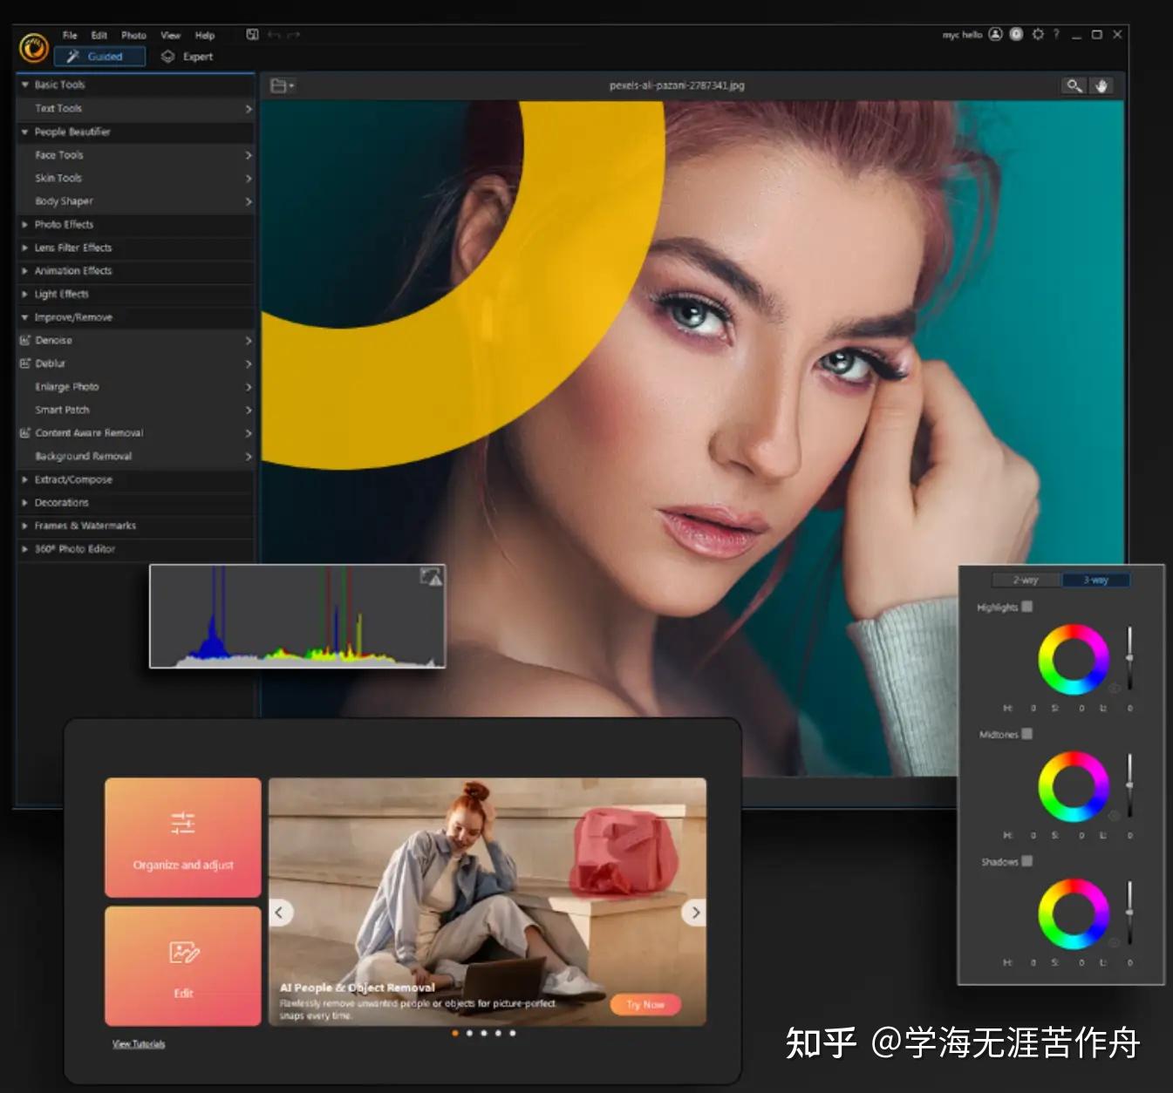This screenshot has width=1173, height=1093.
Task: Click the Edit panel icon
Action: click(182, 951)
